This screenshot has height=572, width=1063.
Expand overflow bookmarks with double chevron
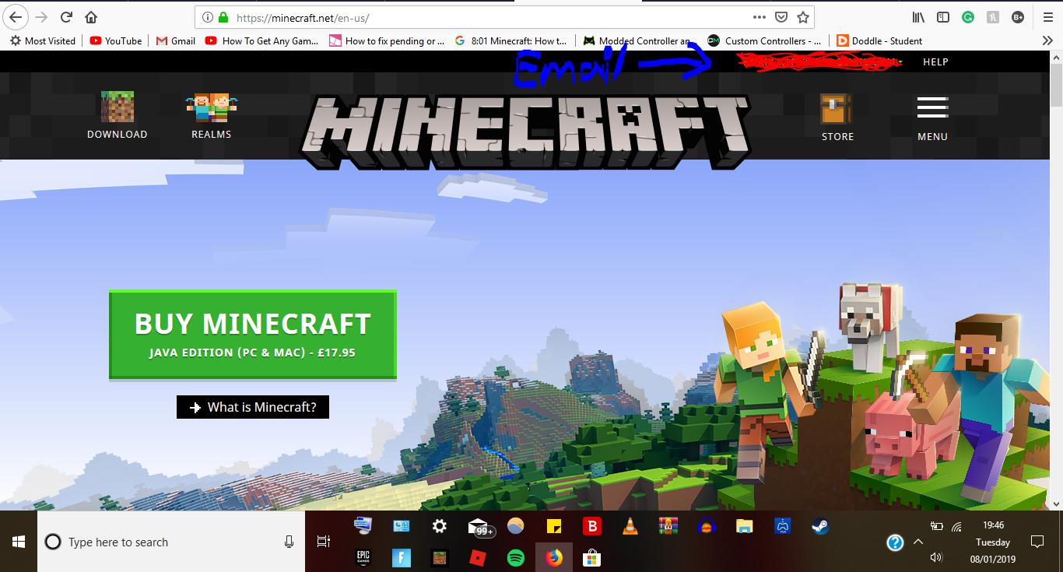1047,40
